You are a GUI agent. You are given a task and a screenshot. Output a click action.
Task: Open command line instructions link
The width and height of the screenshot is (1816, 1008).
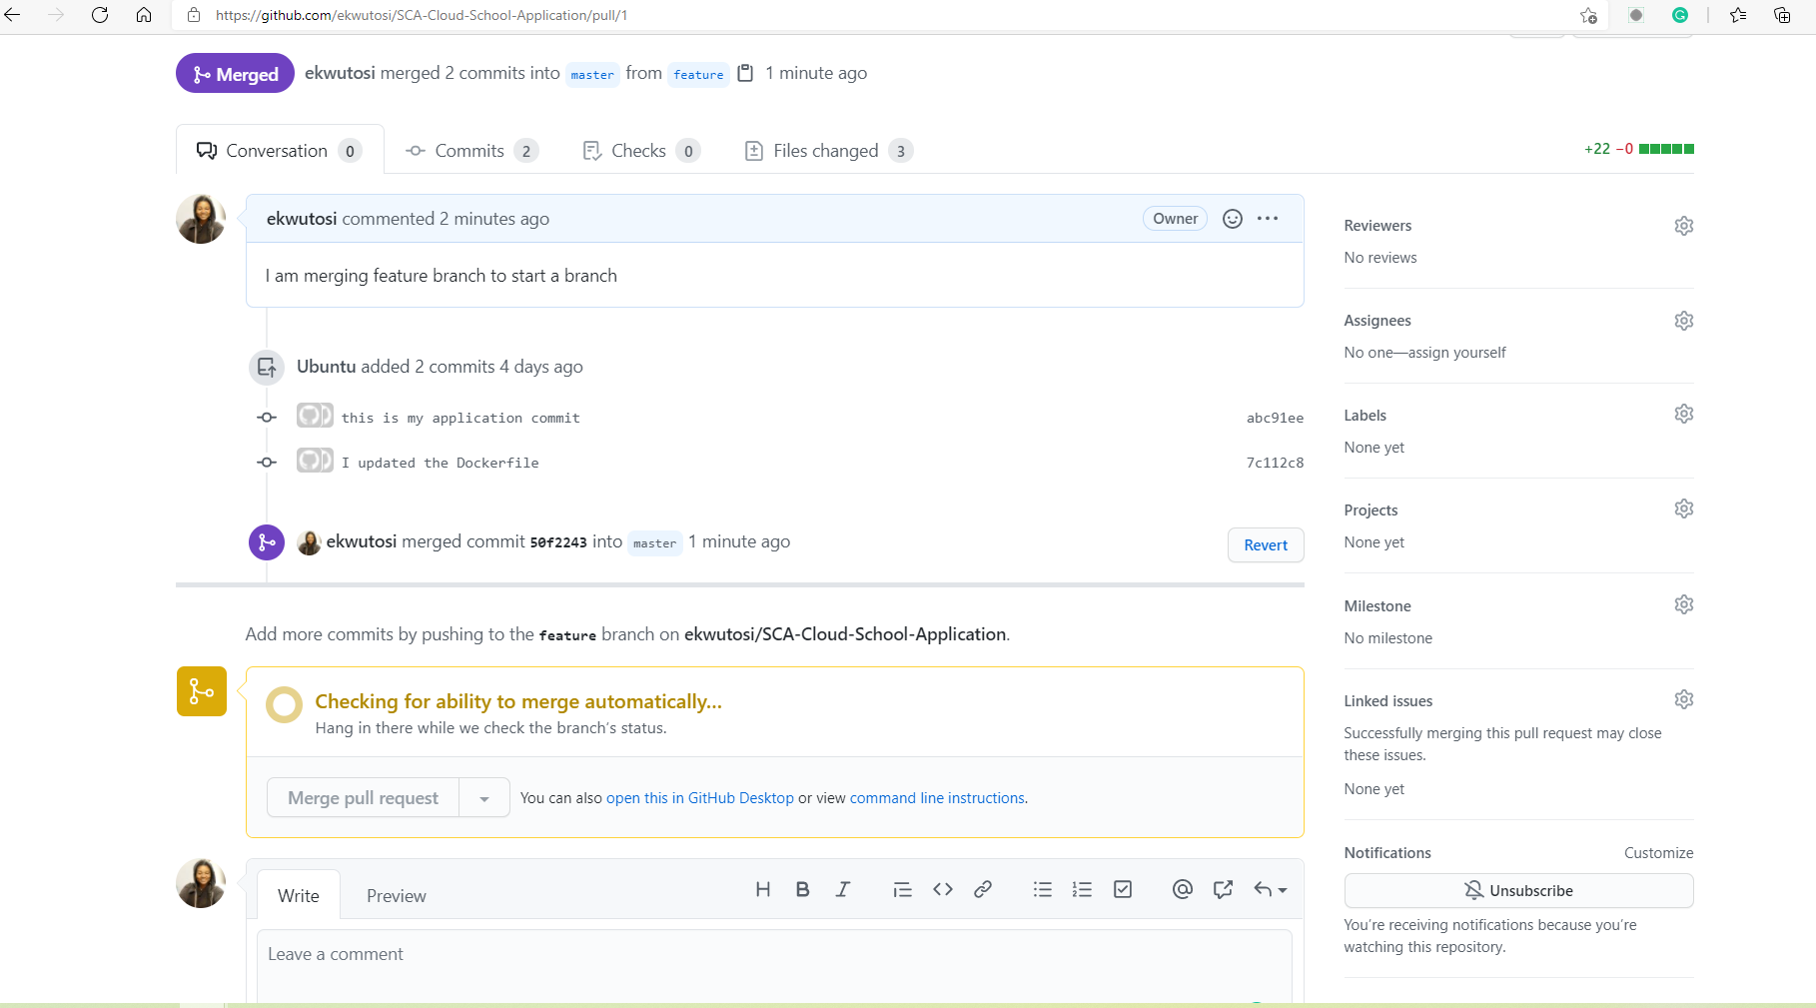(937, 798)
